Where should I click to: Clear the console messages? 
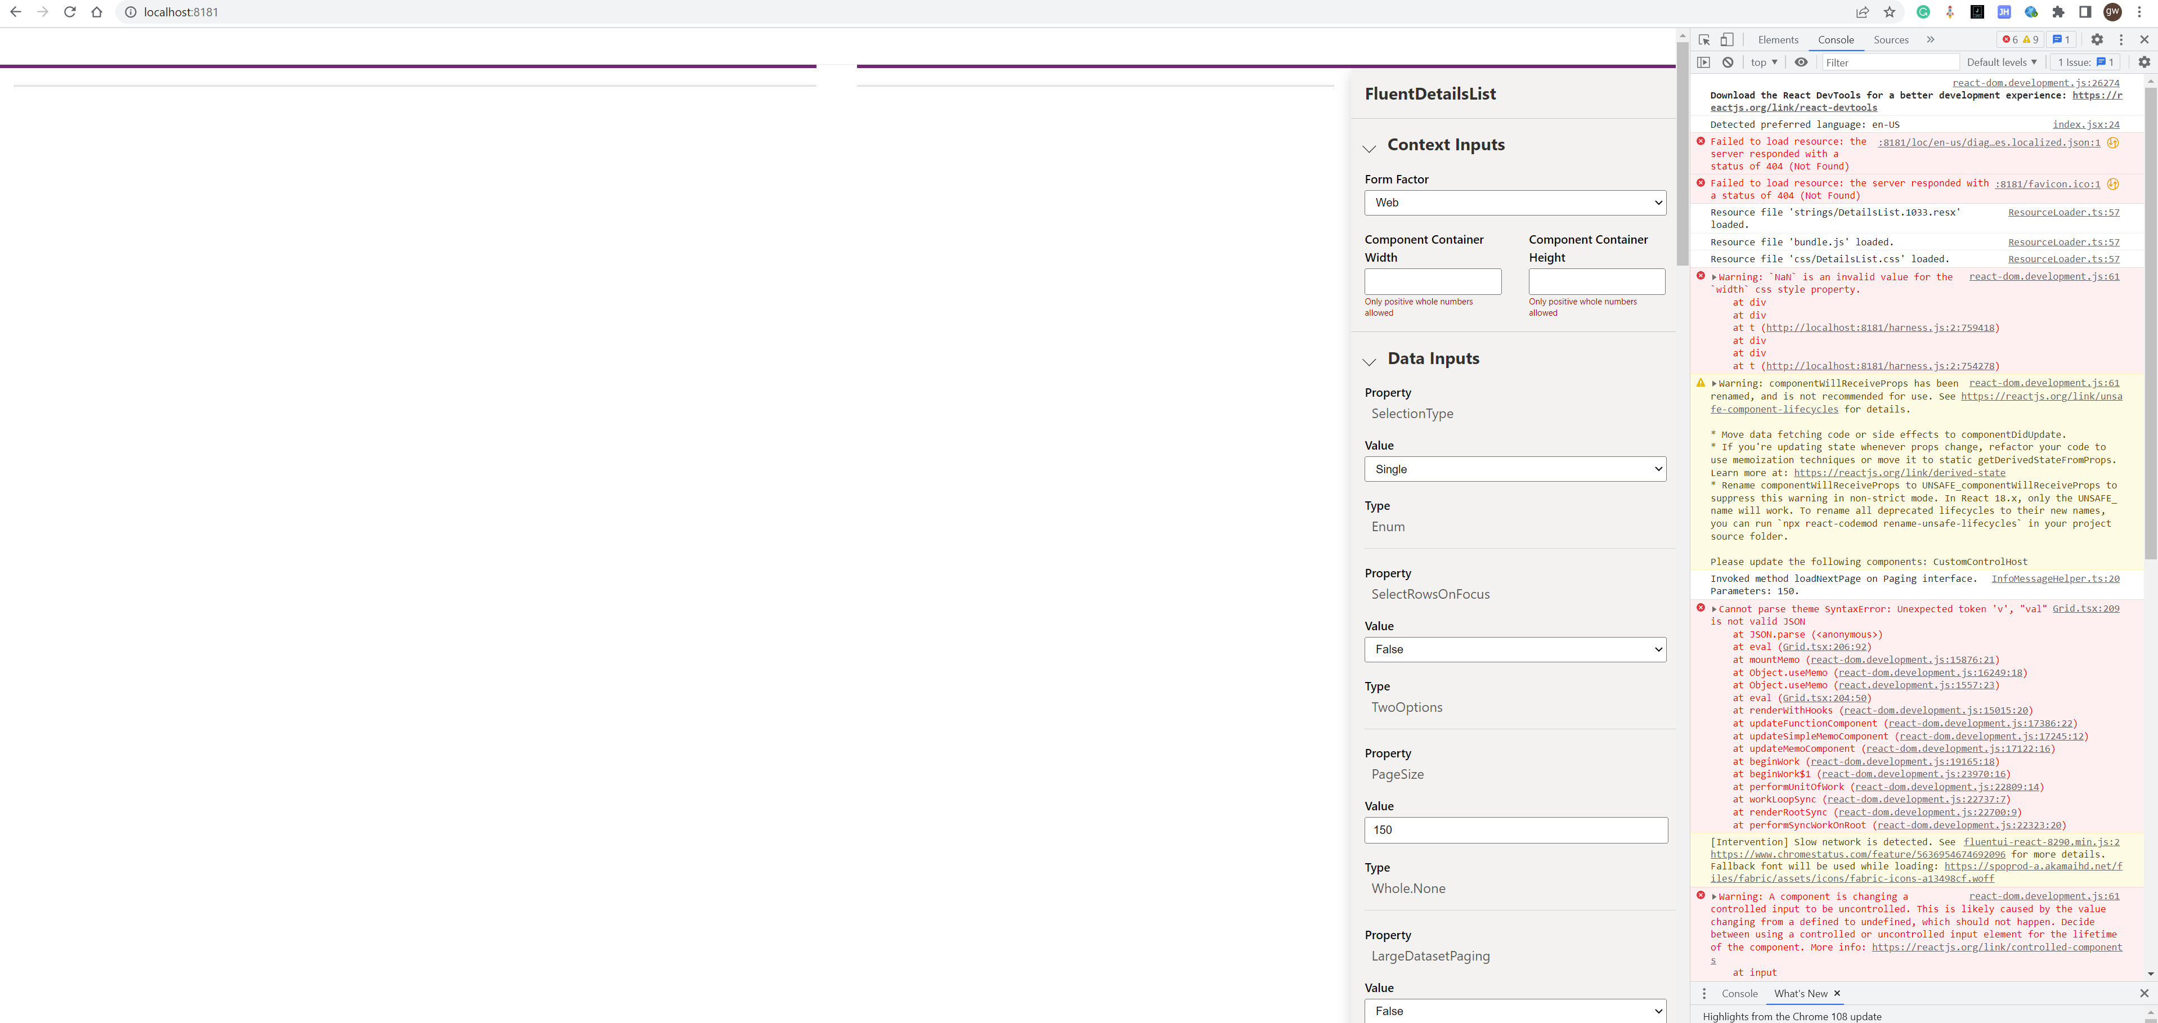[1728, 62]
